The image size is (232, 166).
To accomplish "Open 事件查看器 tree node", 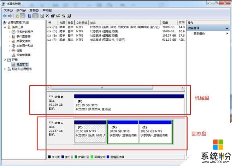I will (x=23, y=36).
